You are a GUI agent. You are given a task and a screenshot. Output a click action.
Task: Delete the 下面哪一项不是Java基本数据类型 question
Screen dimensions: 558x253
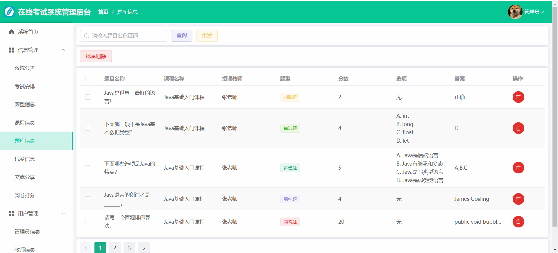(x=518, y=128)
